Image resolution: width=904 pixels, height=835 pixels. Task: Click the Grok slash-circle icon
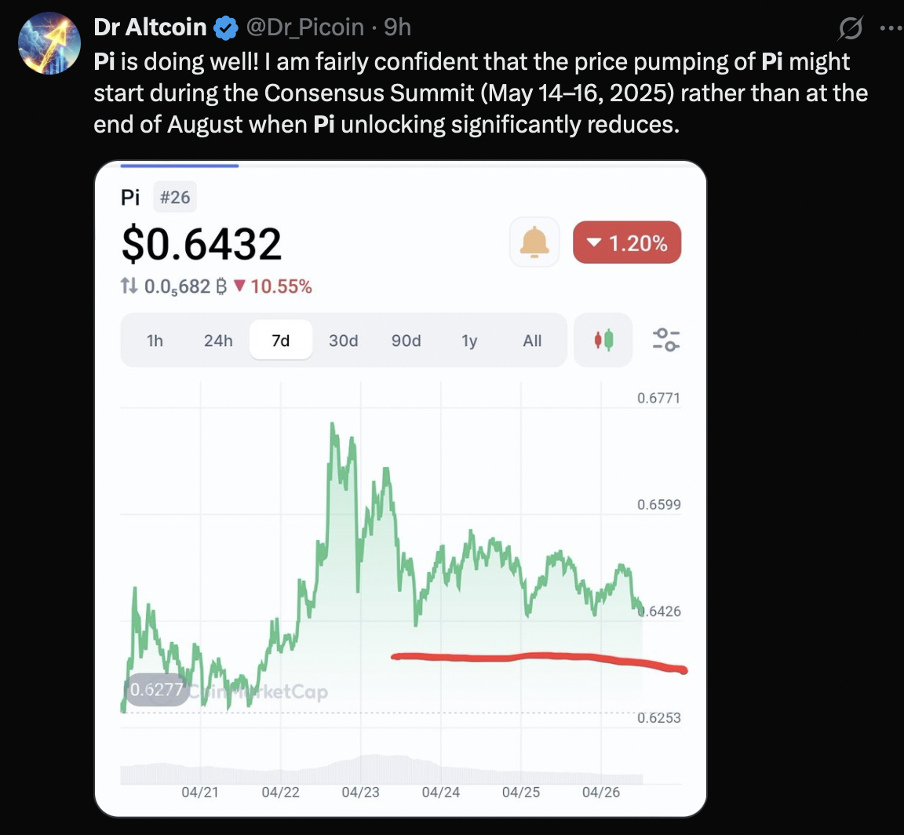point(850,30)
